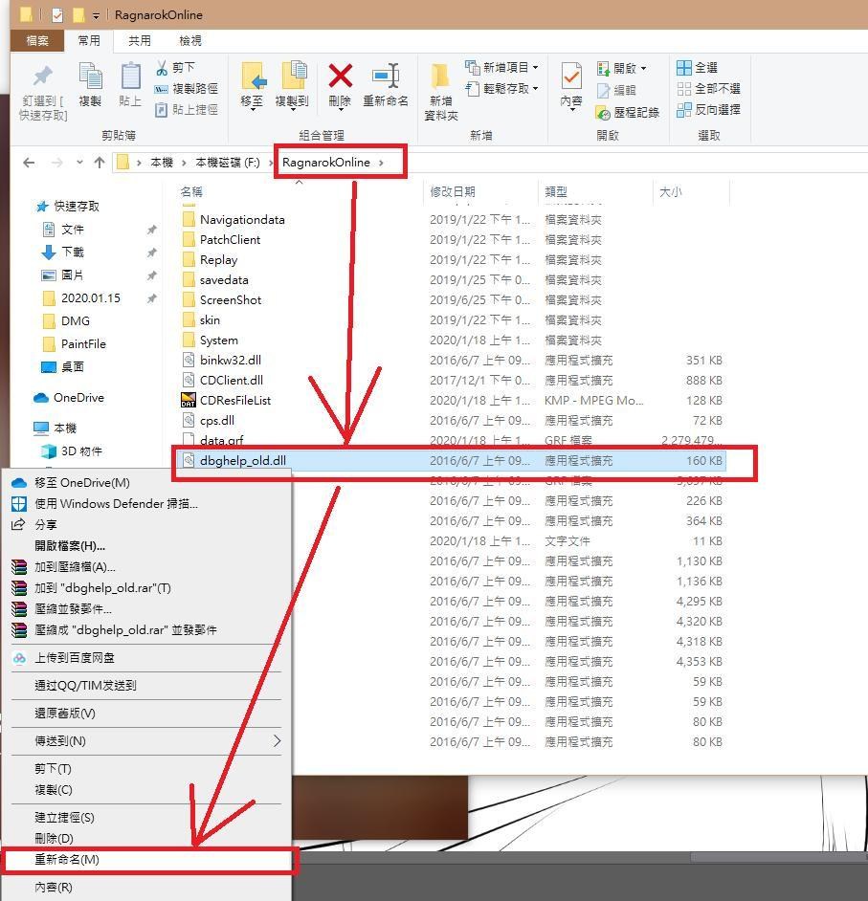Select the ScreenShot folder

point(231,300)
